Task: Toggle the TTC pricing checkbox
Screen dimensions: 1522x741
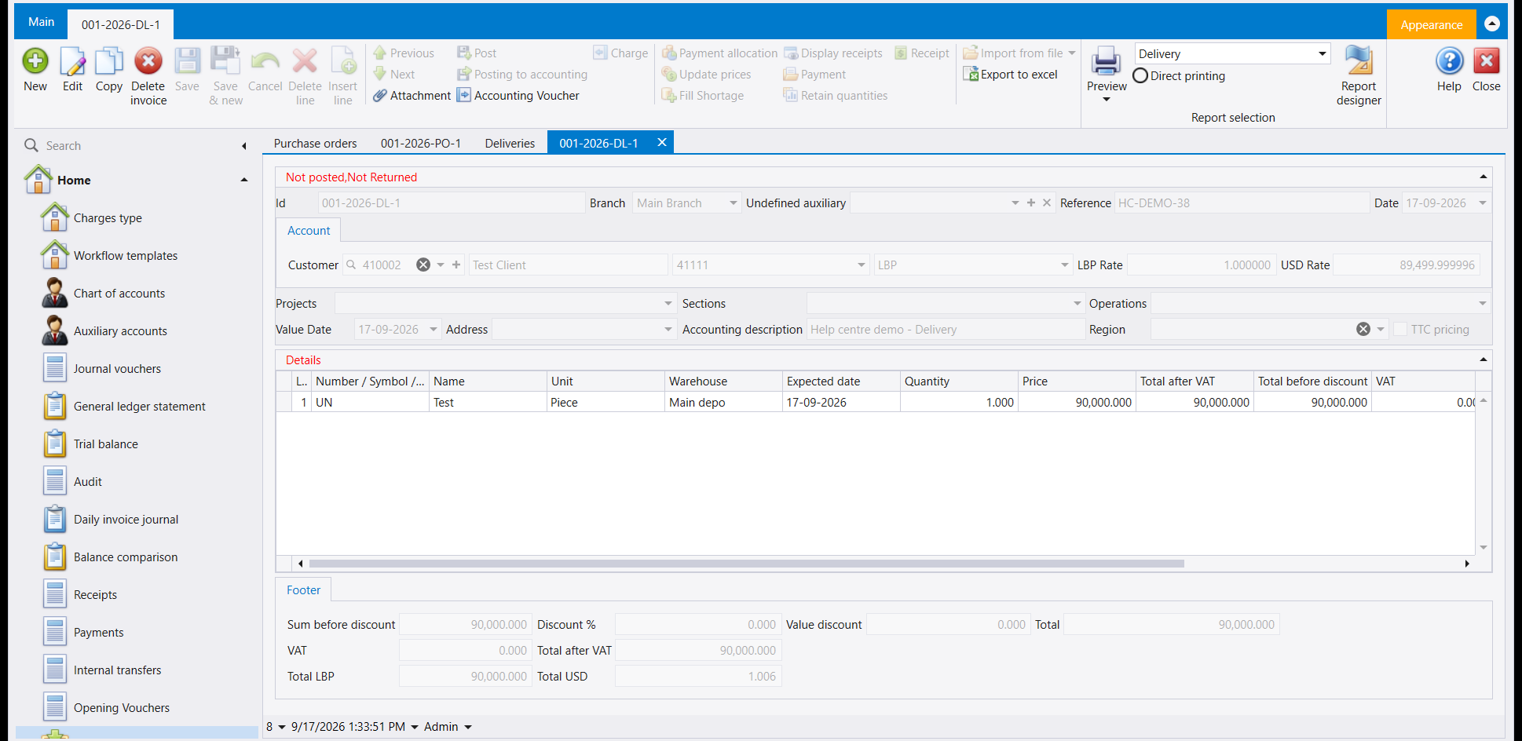Action: [x=1400, y=330]
